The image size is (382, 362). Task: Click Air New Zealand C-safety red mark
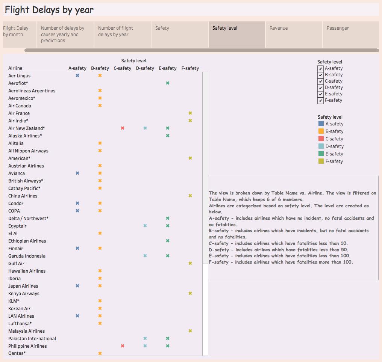tap(123, 128)
